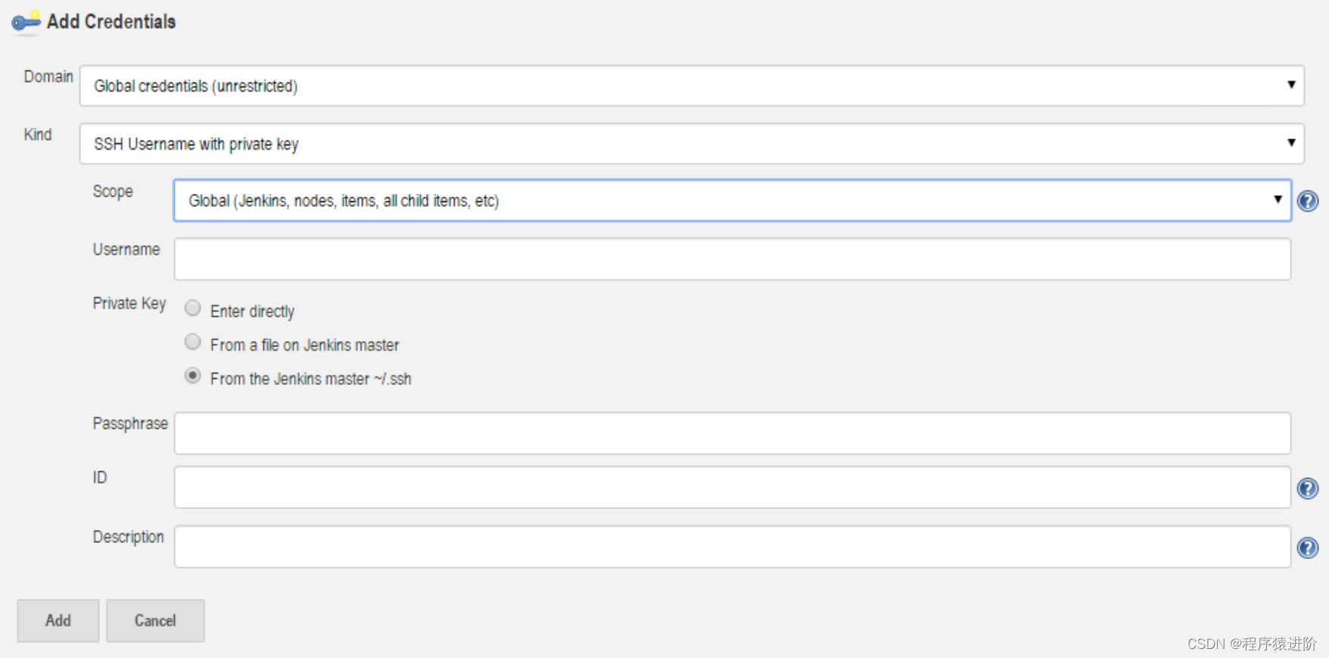Expand the Kind dropdown list
Viewport: 1329px width, 658px height.
pos(692,144)
